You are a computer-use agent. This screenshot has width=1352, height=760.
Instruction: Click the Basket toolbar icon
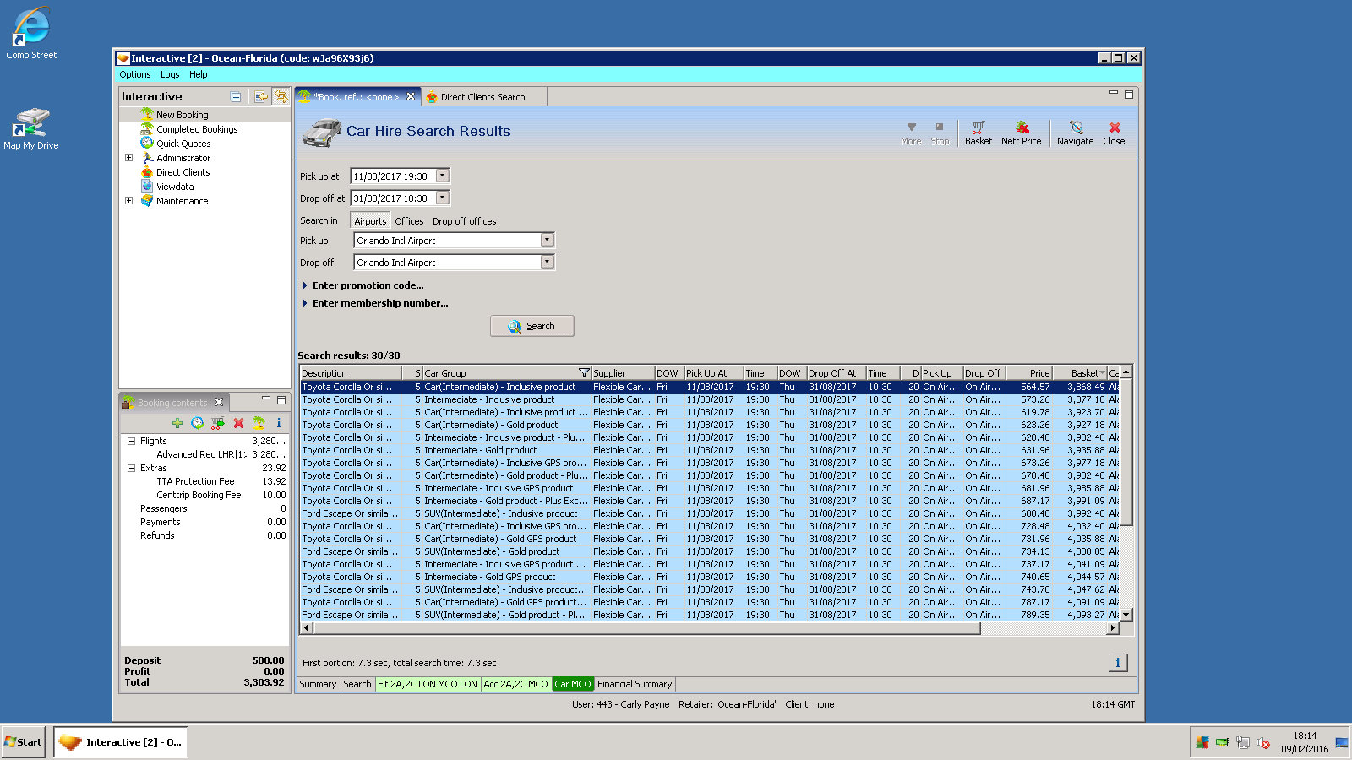point(978,133)
